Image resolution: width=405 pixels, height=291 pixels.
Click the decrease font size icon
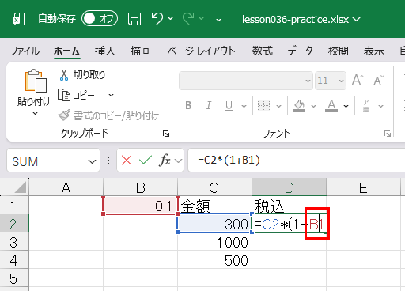[x=379, y=80]
